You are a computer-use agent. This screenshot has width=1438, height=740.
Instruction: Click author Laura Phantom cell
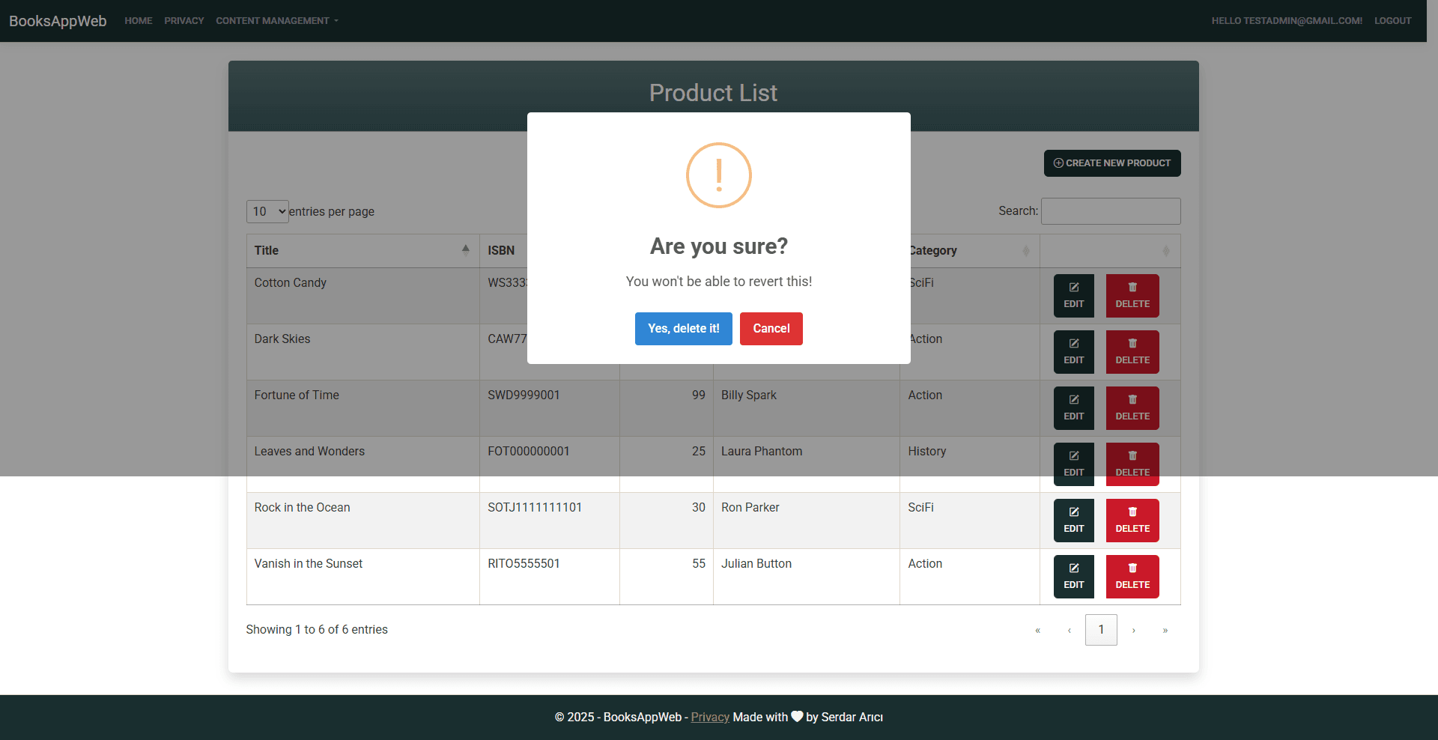(x=806, y=464)
